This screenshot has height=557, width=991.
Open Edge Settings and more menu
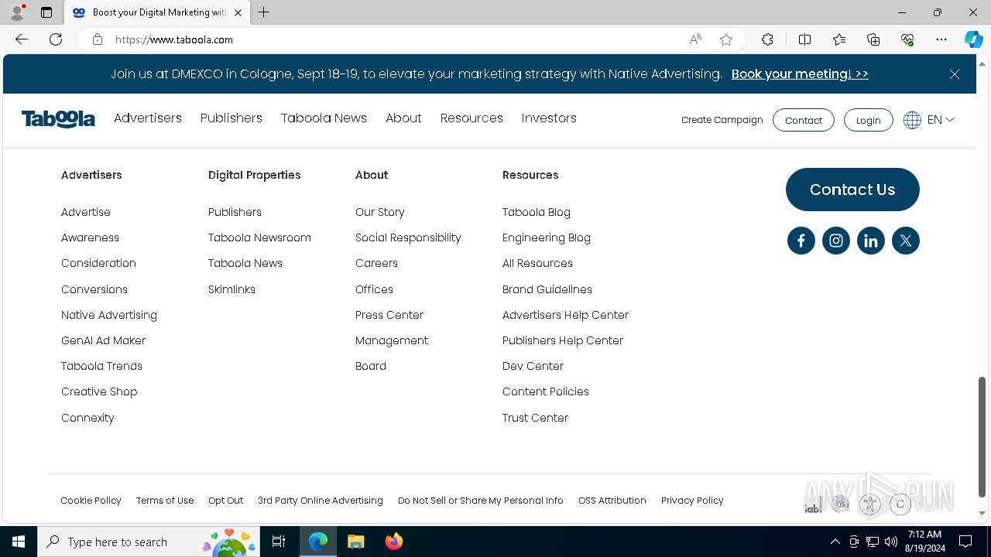pos(941,39)
